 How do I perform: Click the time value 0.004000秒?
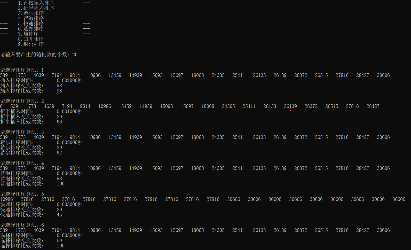(x=70, y=173)
